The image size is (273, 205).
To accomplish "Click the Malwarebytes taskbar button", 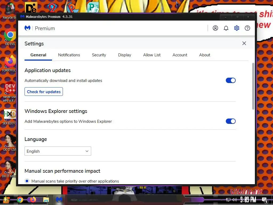I will tap(59, 200).
